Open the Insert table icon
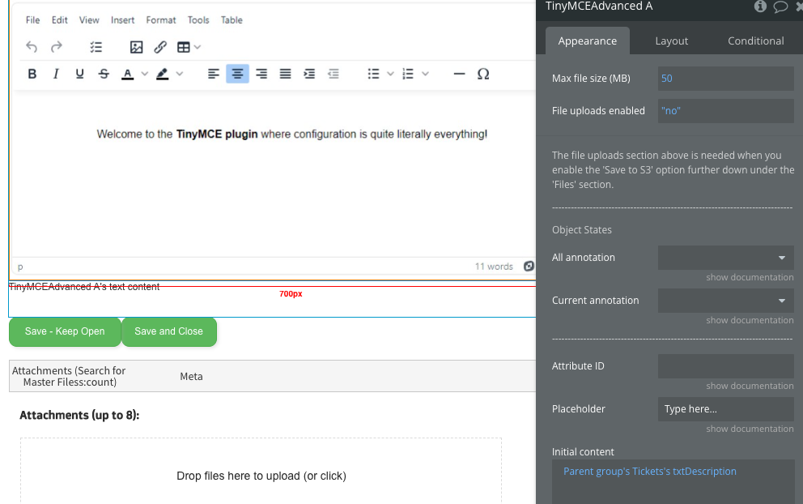 point(184,47)
